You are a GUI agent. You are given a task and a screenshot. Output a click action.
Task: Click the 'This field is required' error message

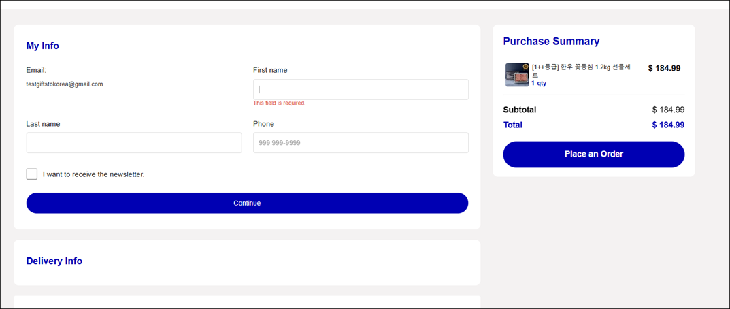[279, 103]
